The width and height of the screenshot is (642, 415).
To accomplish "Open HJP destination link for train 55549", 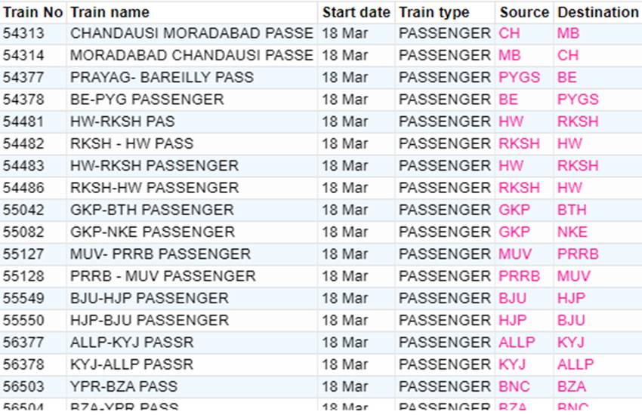I will click(x=571, y=298).
